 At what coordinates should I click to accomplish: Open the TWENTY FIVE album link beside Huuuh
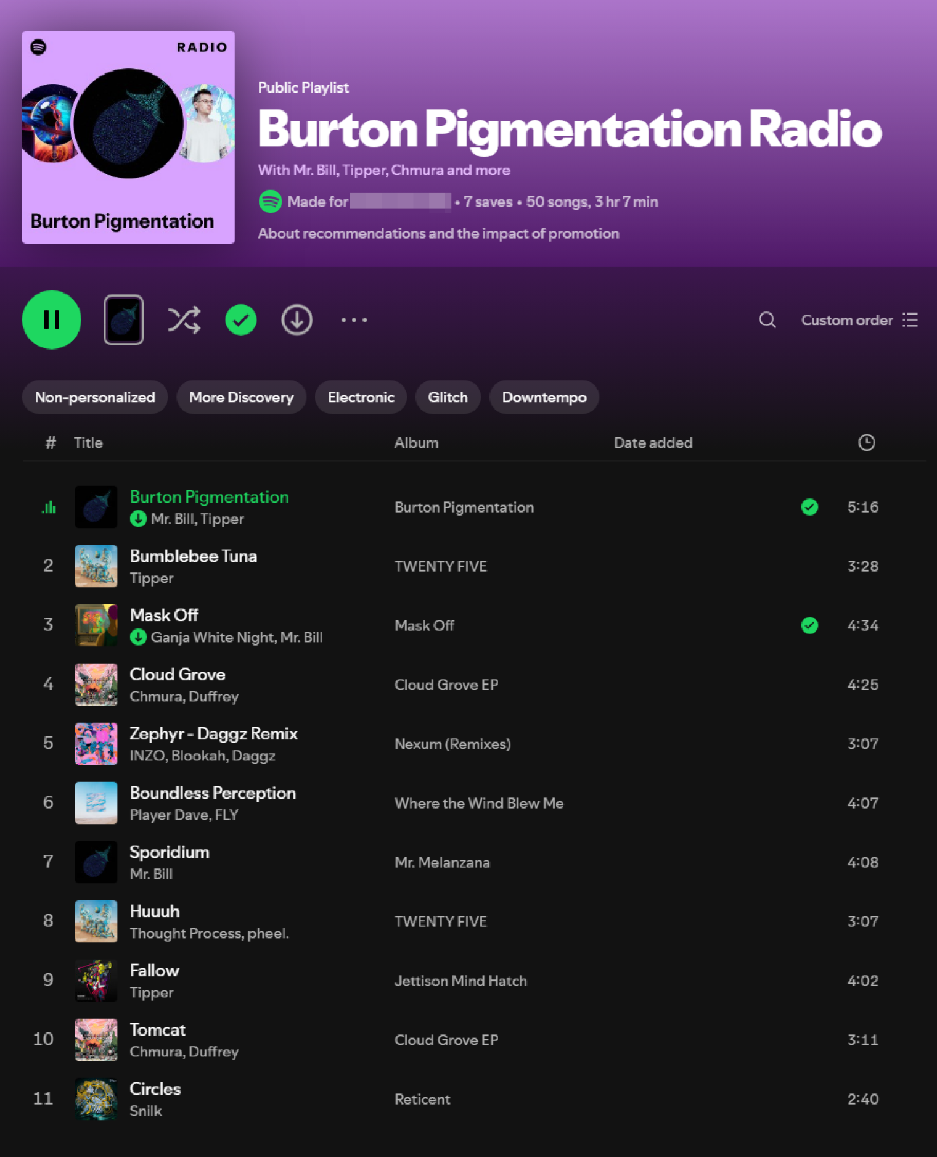440,921
